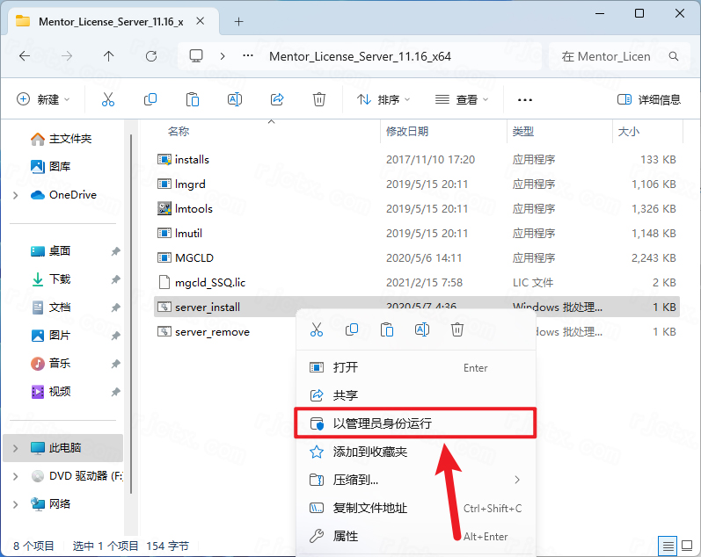The height and width of the screenshot is (557, 701).
Task: Select 以管理员身份运行 in the context menu
Action: click(x=415, y=423)
